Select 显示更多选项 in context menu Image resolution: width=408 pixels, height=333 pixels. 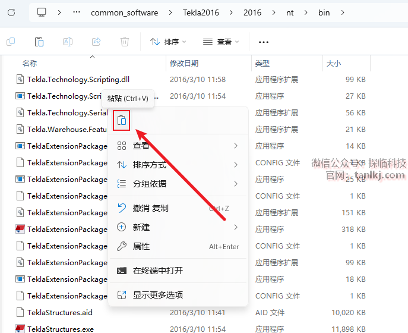pos(158,295)
